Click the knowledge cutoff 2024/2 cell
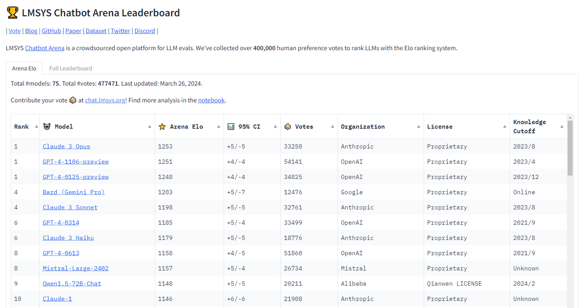Image resolution: width=584 pixels, height=308 pixels. [x=524, y=283]
